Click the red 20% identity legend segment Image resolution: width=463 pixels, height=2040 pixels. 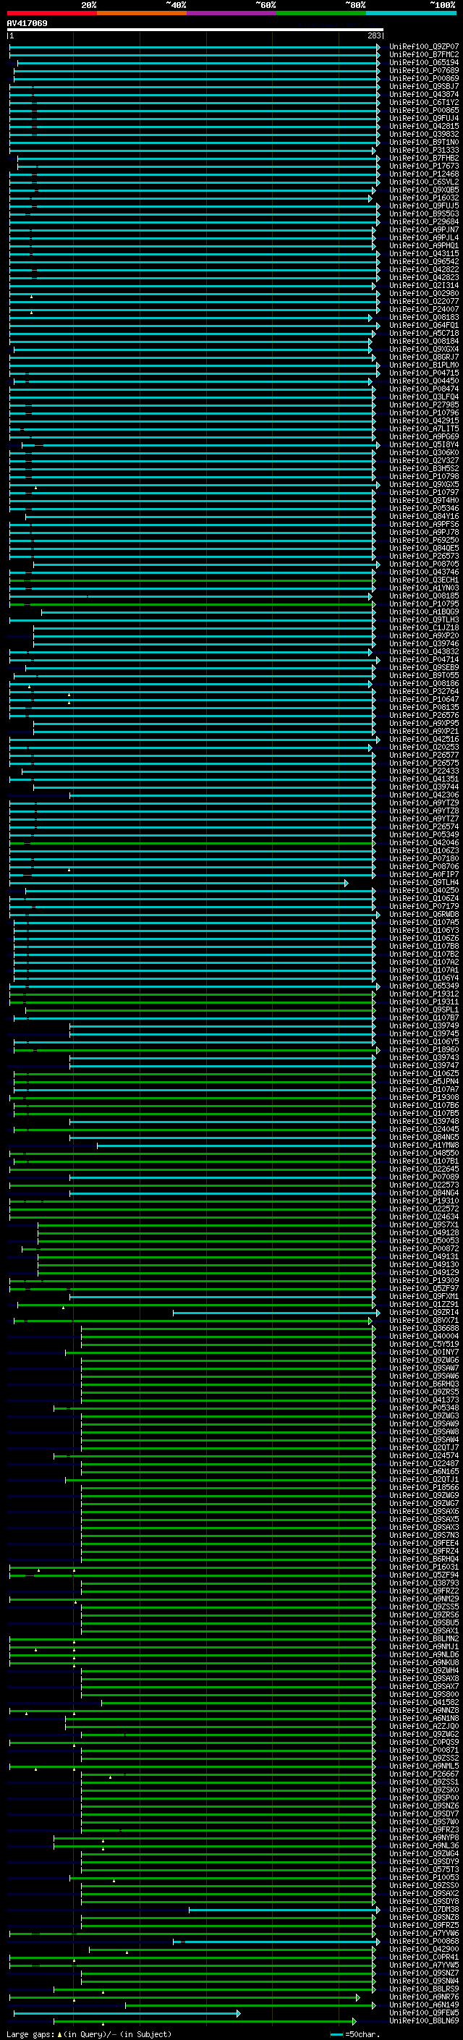(51, 13)
